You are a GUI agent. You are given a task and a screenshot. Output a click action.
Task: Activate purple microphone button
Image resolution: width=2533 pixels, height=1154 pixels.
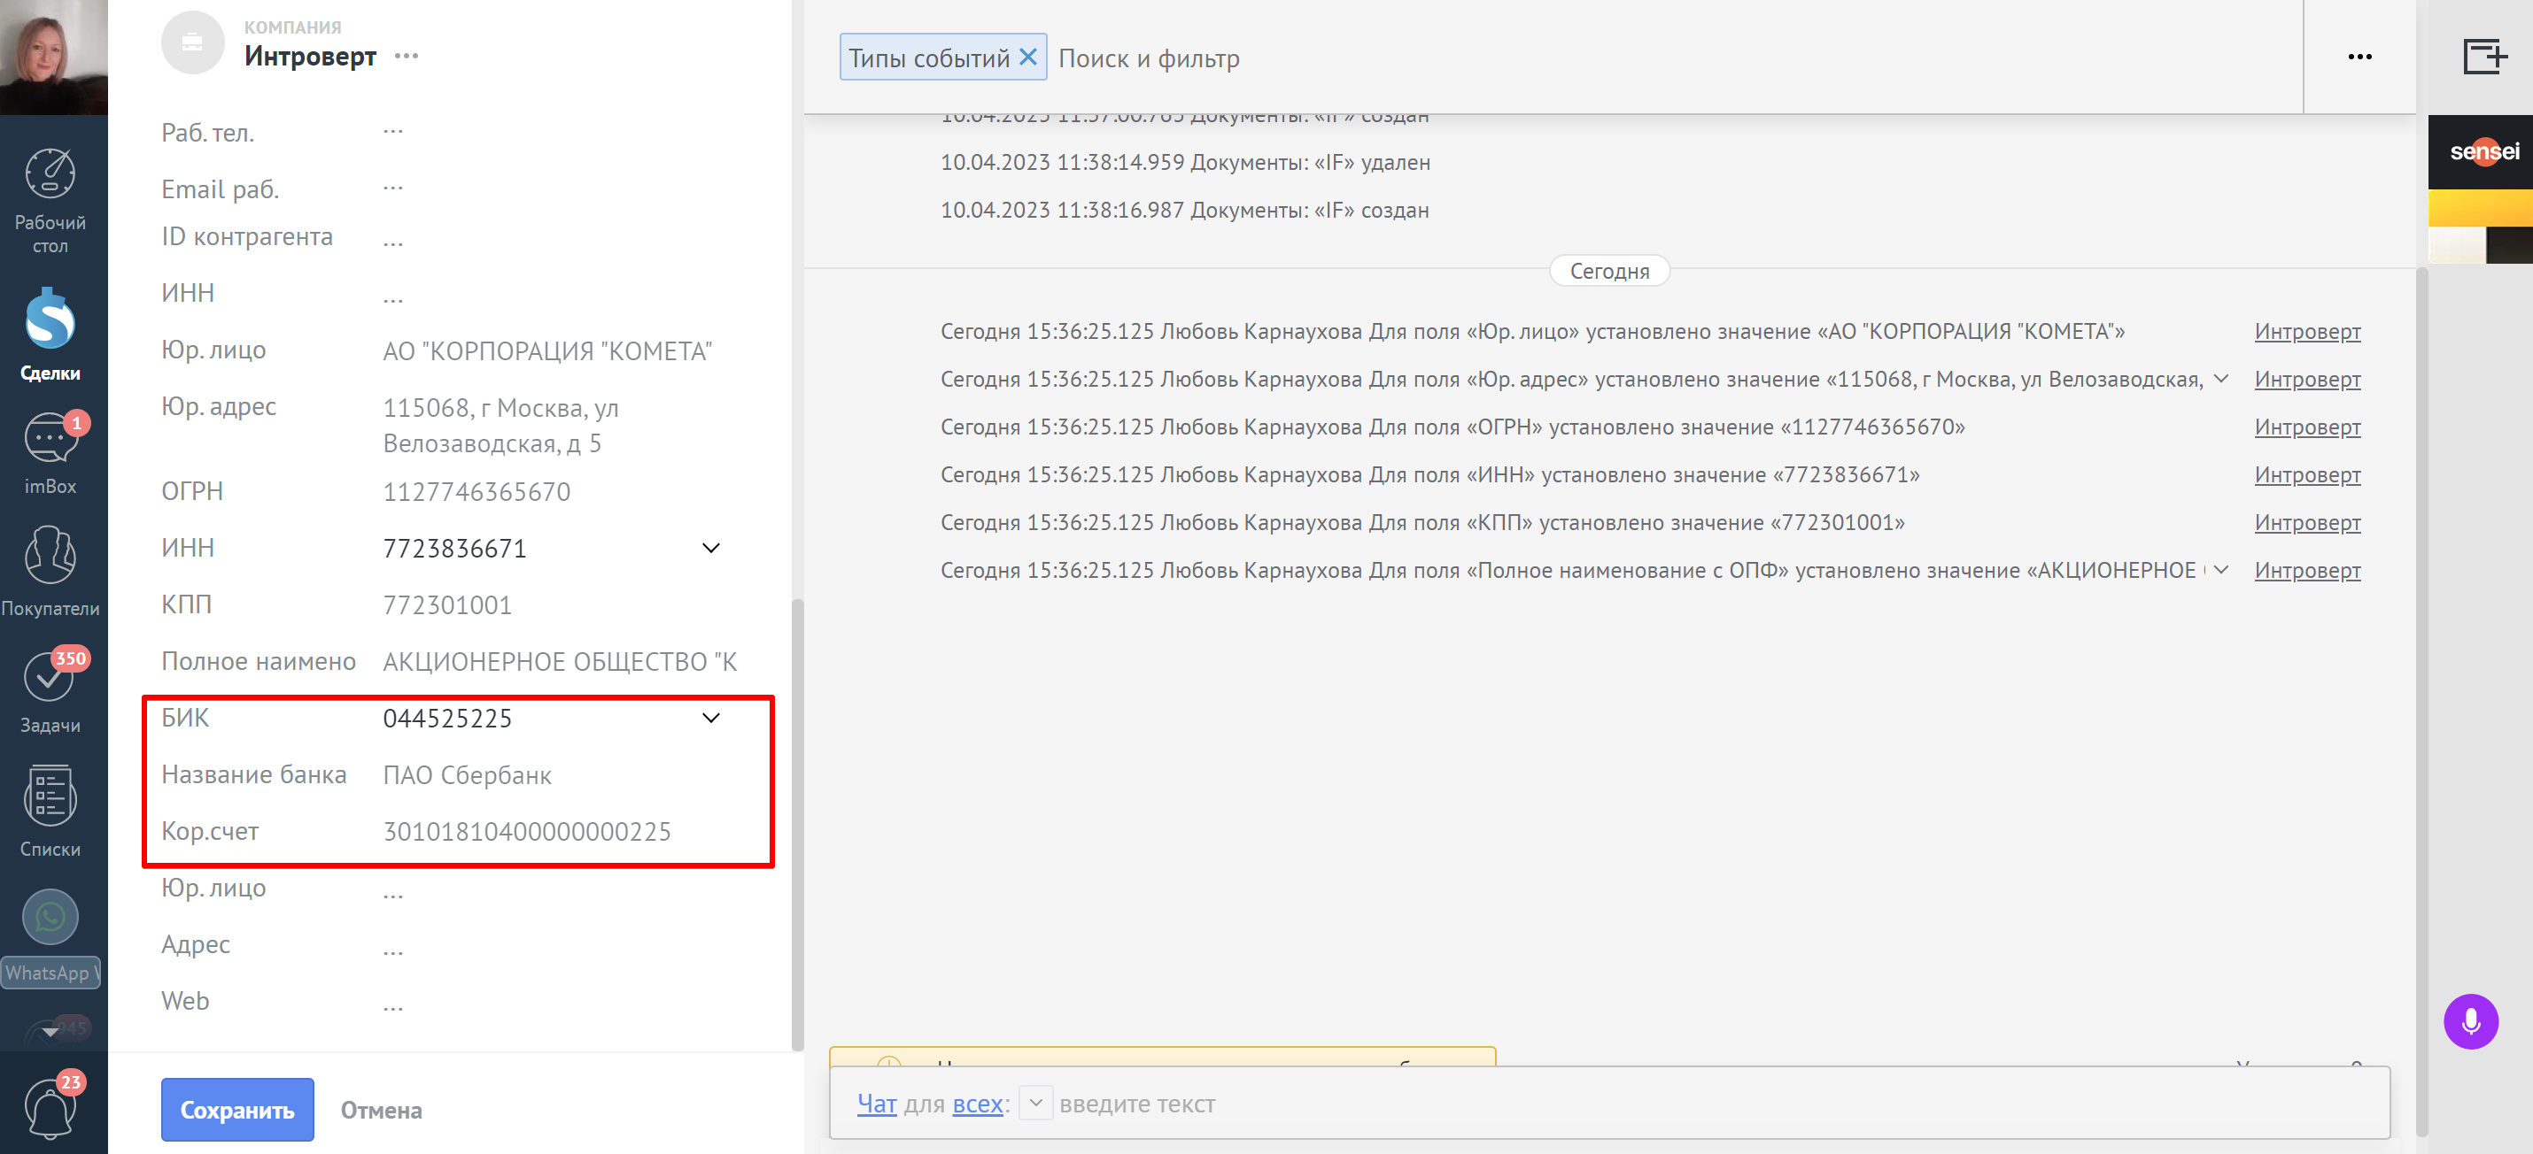pyautogui.click(x=2470, y=1021)
